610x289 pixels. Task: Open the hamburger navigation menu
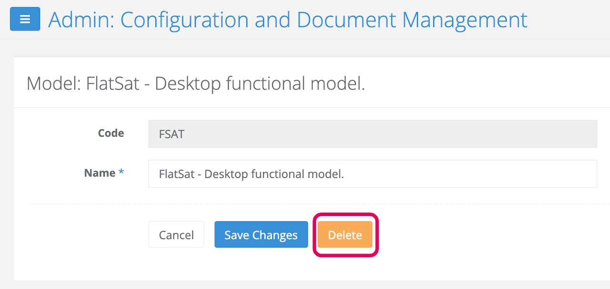25,19
